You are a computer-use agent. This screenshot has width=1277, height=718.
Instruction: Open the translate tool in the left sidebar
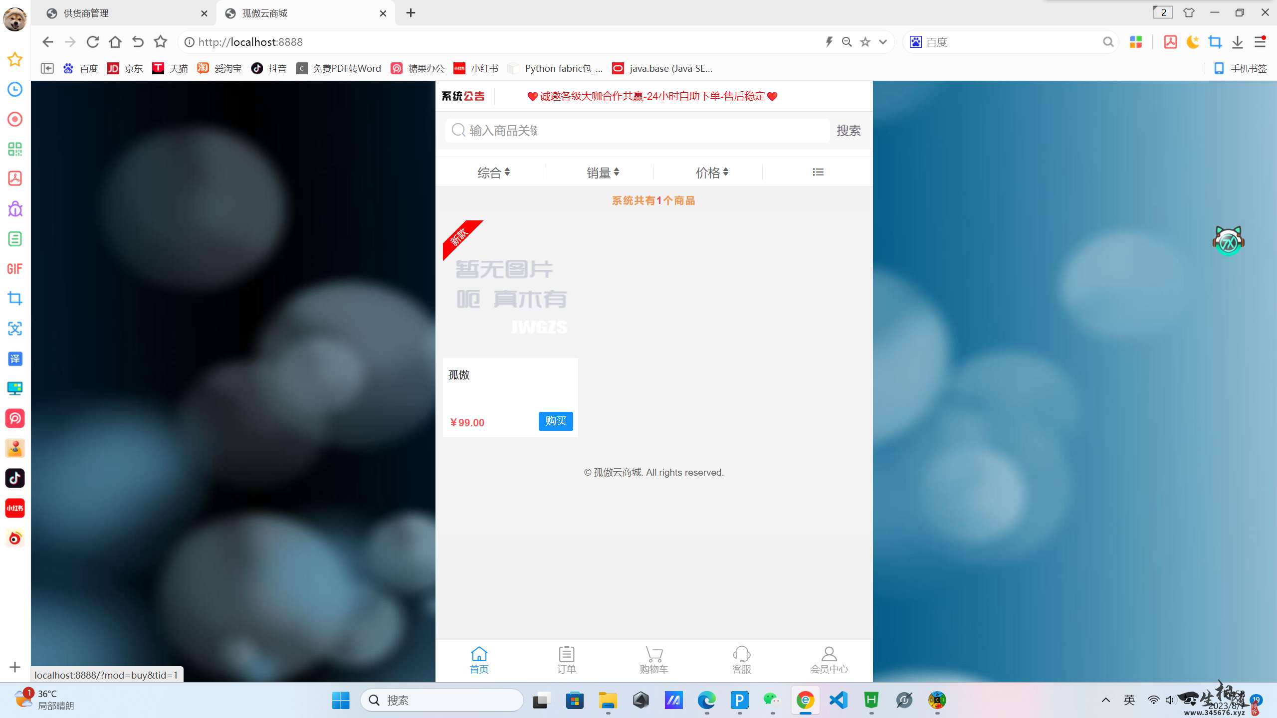[14, 359]
